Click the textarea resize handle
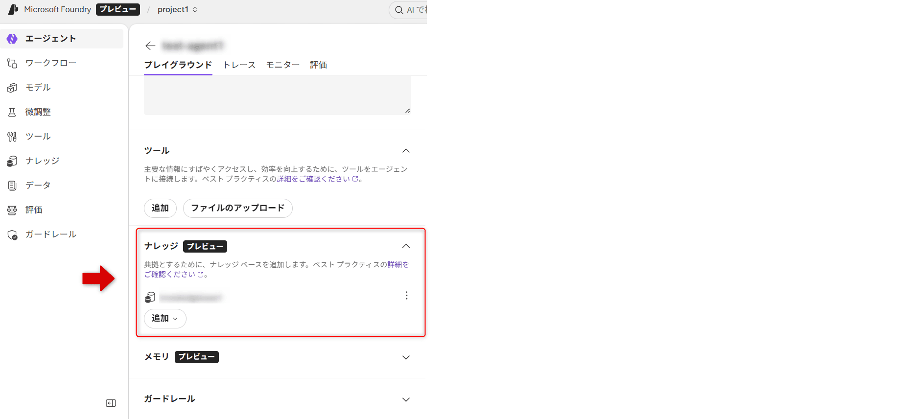The width and height of the screenshot is (912, 419). coord(407,111)
